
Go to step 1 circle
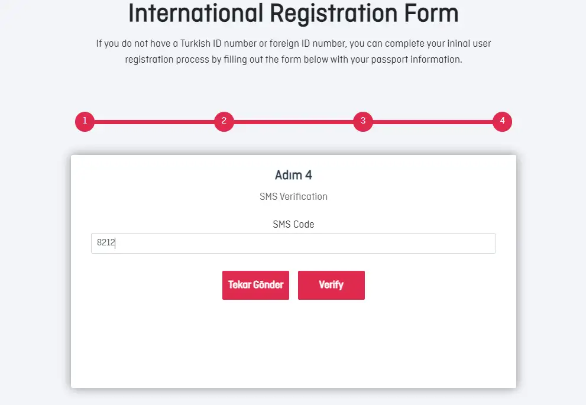(x=85, y=122)
